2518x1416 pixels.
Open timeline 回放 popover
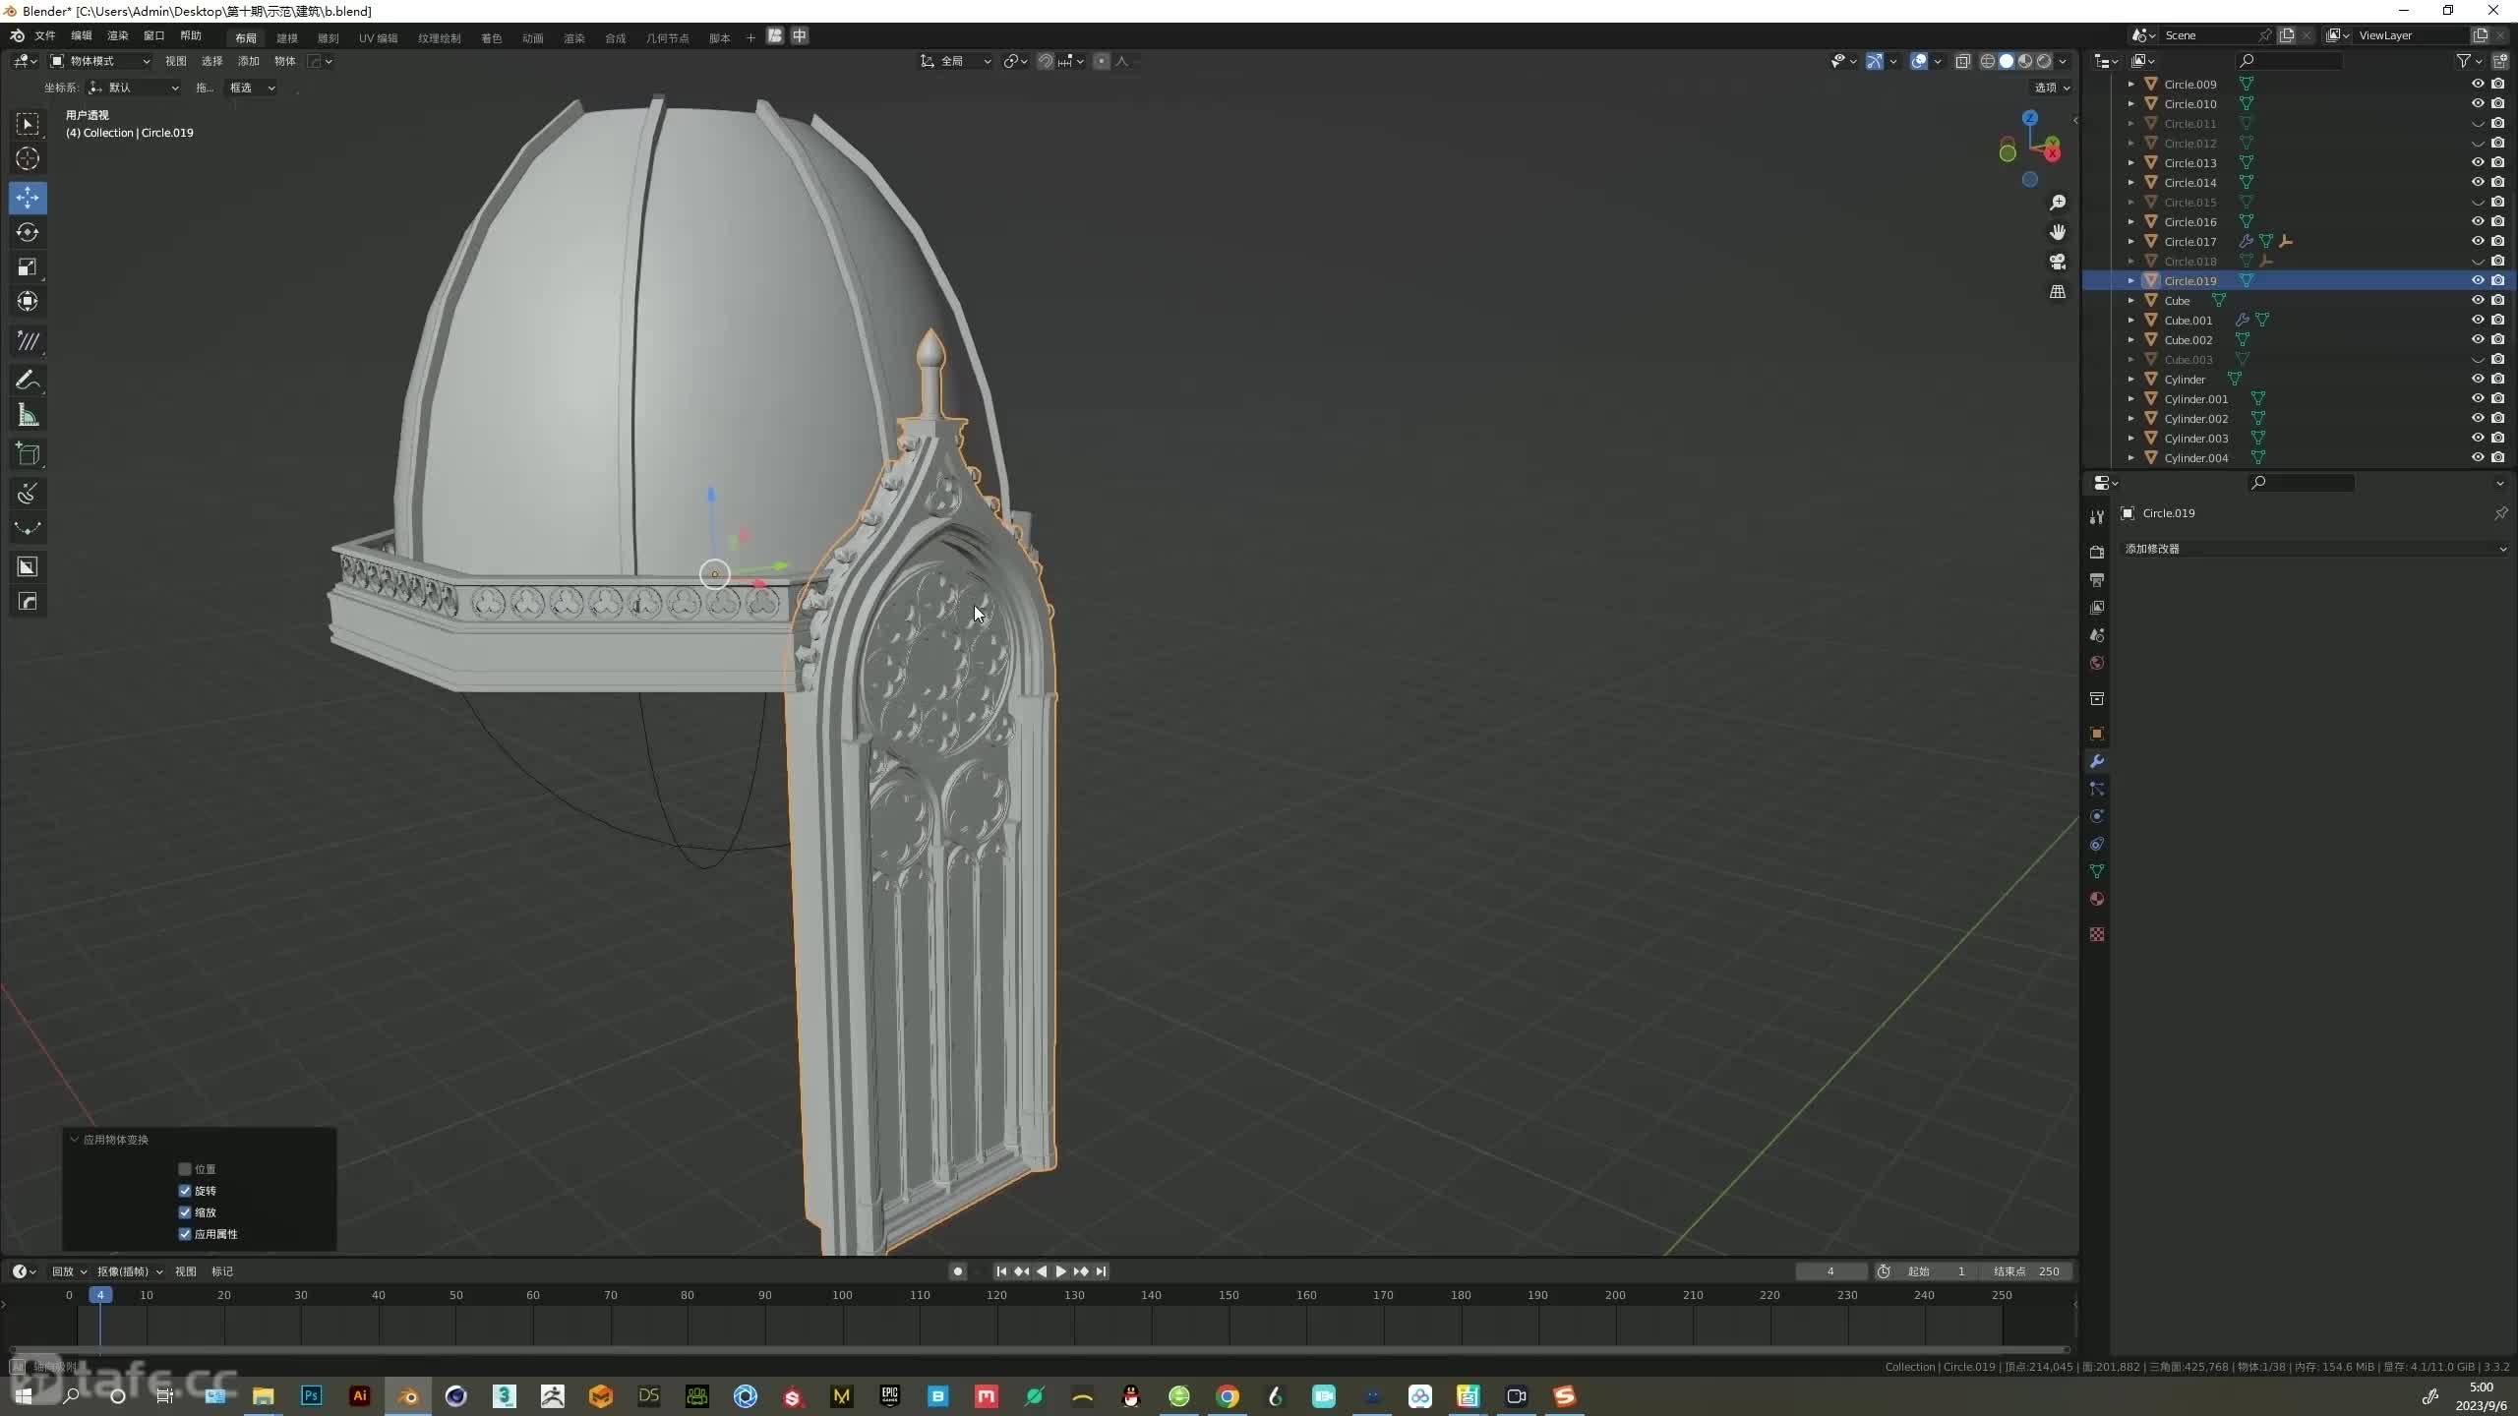coord(69,1271)
